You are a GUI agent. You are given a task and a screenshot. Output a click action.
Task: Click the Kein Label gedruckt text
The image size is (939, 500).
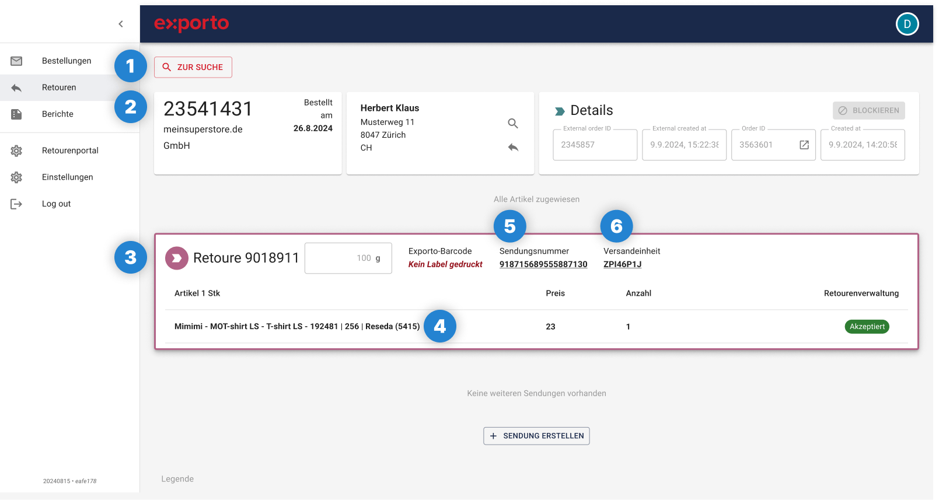(x=445, y=264)
